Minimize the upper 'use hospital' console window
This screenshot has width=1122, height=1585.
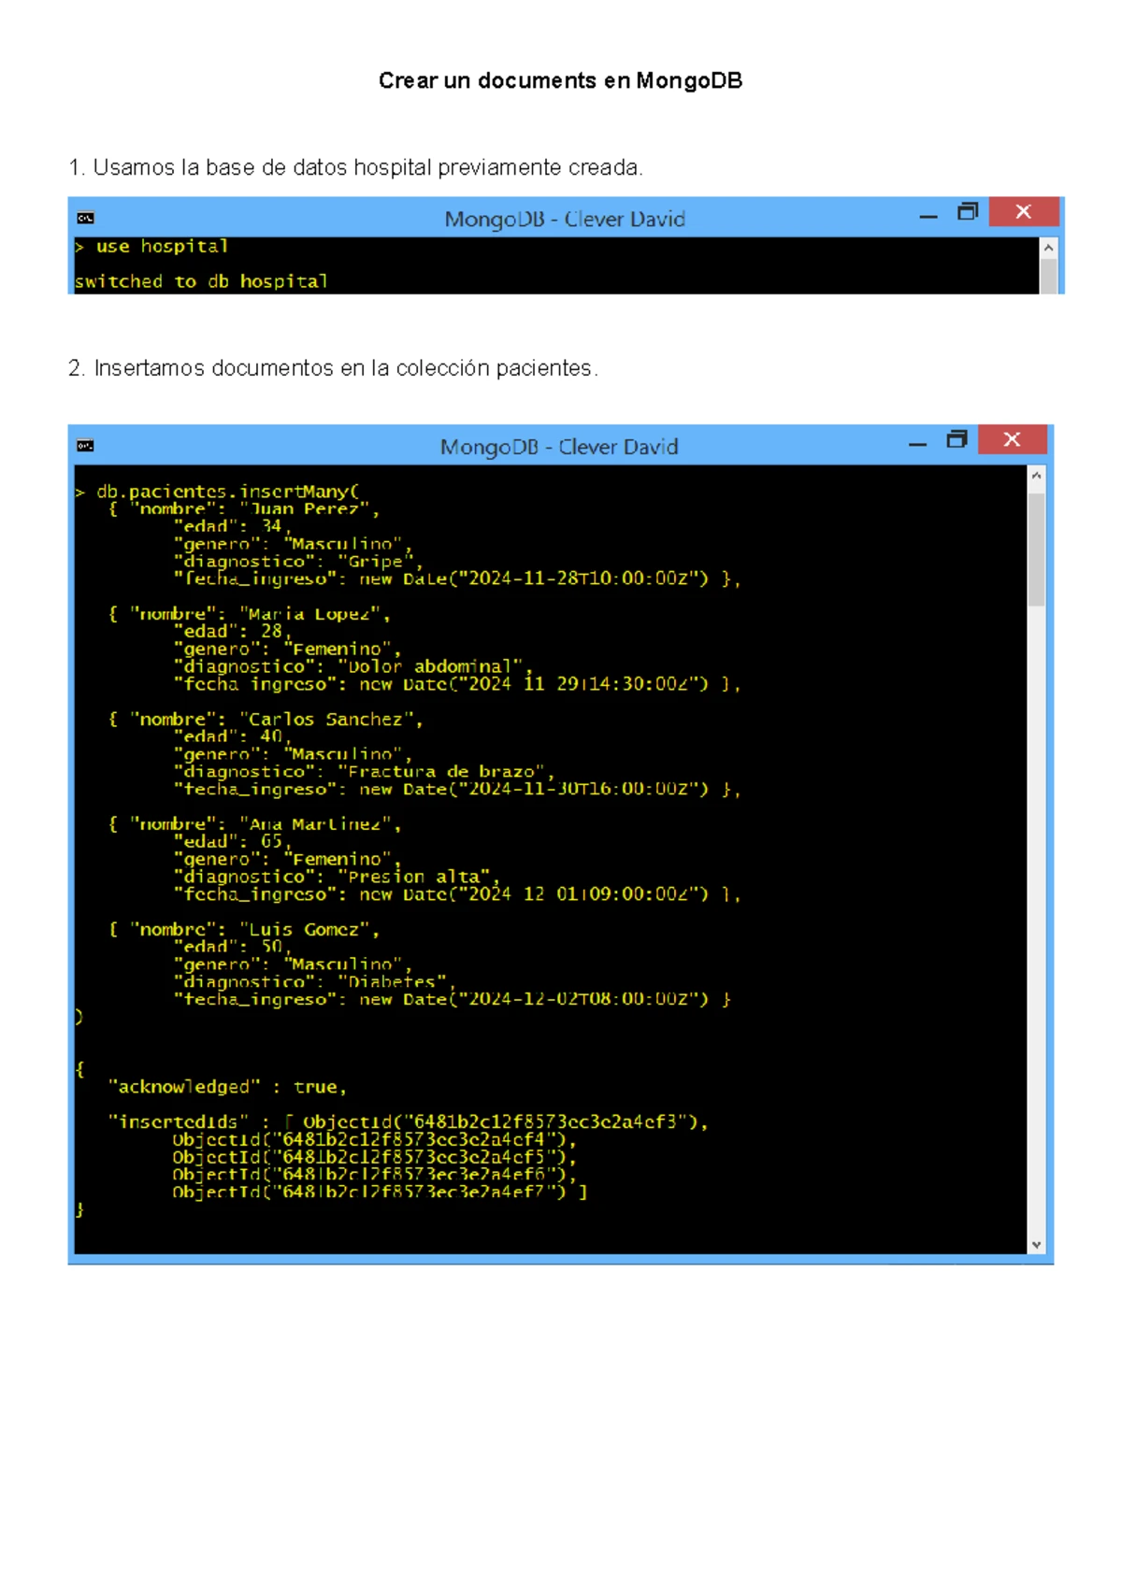pos(928,215)
